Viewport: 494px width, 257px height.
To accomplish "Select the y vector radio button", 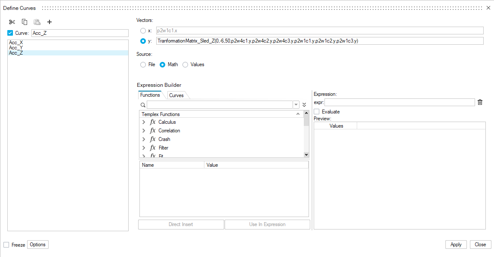I will point(143,41).
